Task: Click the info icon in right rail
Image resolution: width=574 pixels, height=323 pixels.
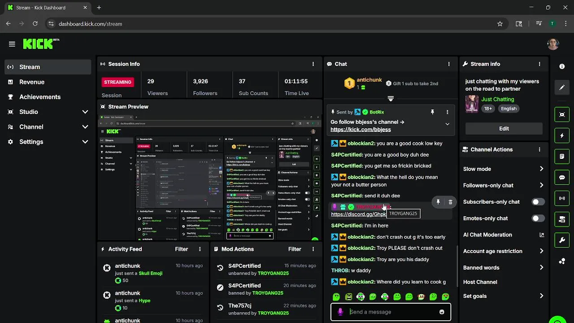Action: tap(562, 66)
